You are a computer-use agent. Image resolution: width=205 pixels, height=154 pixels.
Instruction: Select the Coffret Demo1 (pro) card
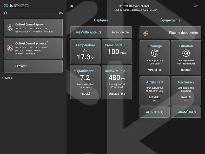pyautogui.click(x=33, y=28)
